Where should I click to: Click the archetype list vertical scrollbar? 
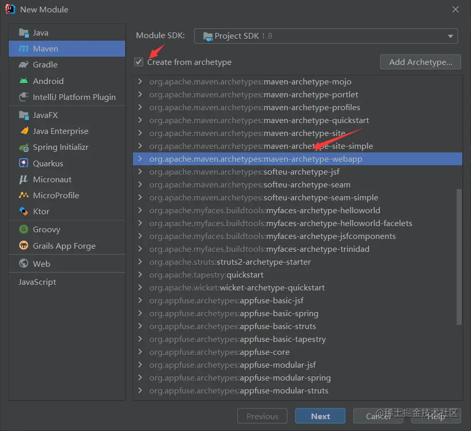point(459,256)
